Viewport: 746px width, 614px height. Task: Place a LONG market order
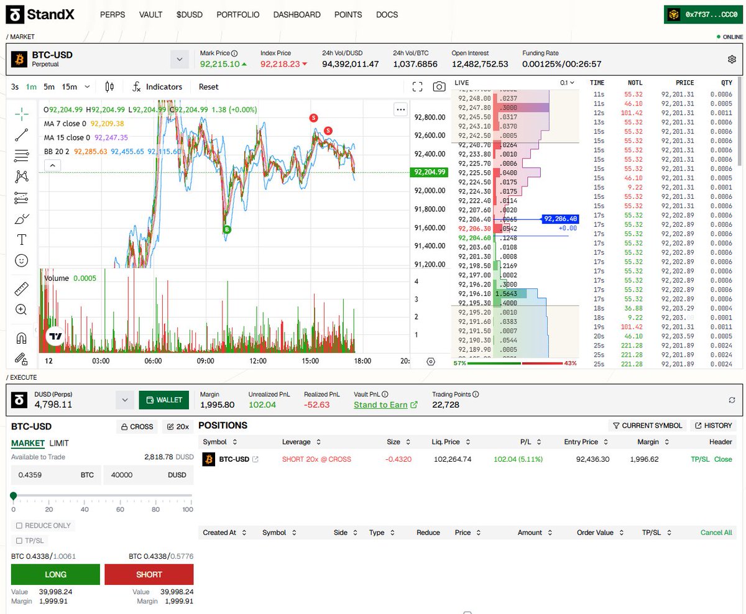[55, 574]
